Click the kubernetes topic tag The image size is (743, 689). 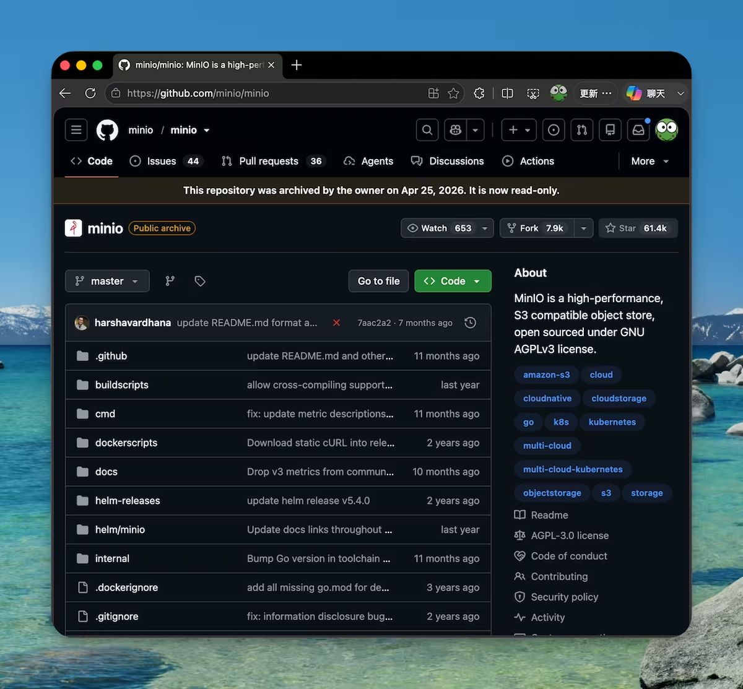click(612, 422)
